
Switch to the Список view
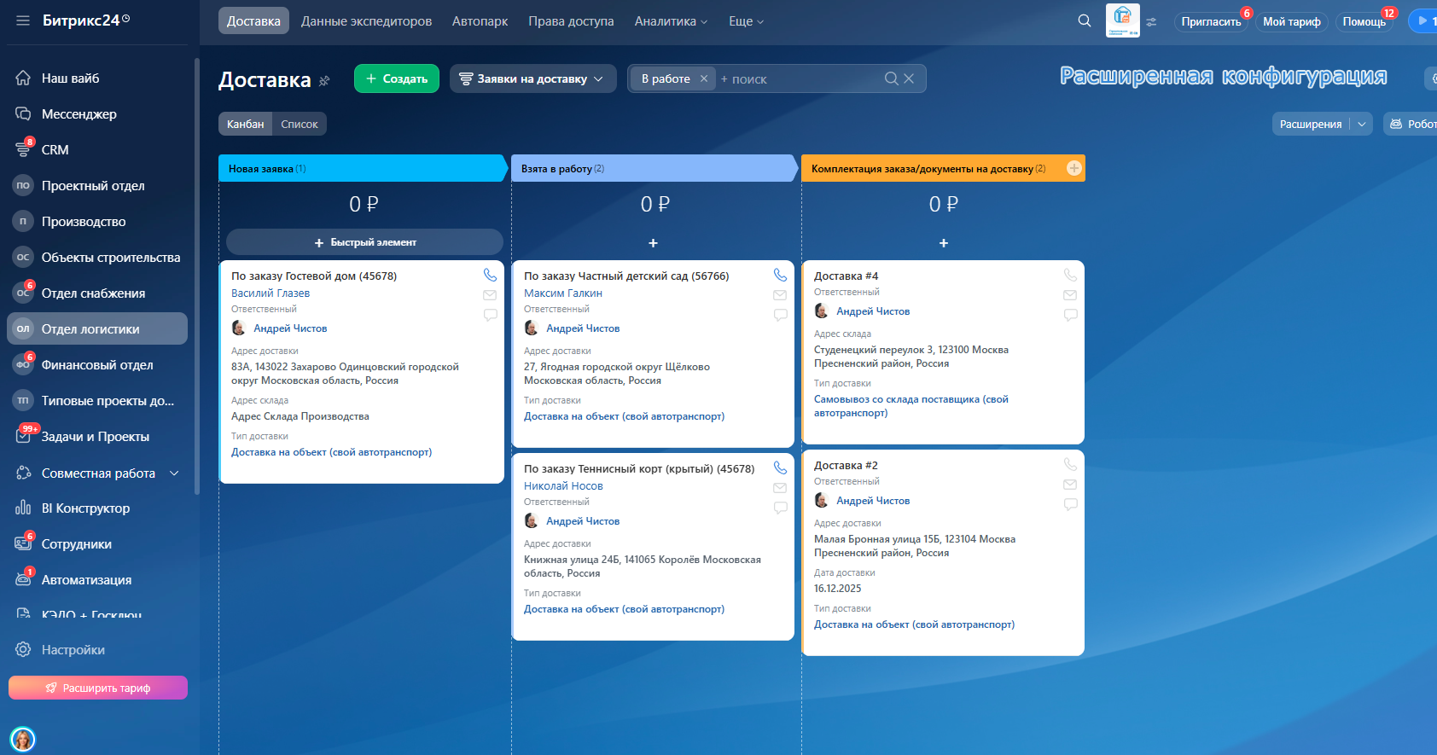point(300,124)
